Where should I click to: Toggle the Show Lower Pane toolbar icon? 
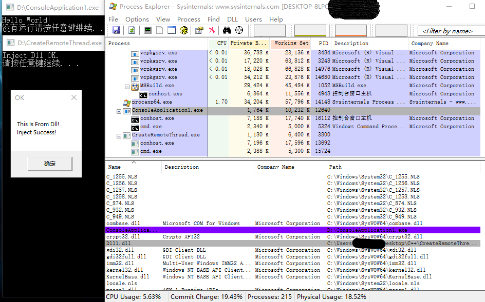[172, 31]
